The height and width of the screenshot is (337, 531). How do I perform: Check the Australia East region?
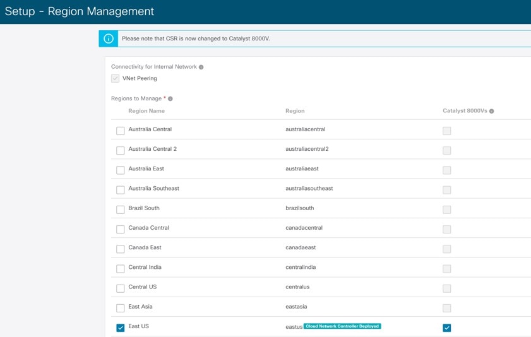pyautogui.click(x=120, y=170)
